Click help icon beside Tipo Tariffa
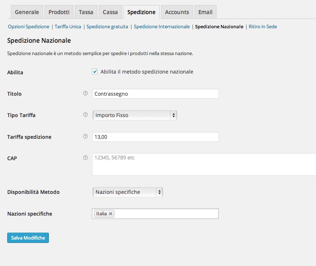Screen dimensions: 316x266 click(85, 115)
